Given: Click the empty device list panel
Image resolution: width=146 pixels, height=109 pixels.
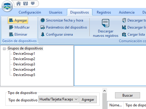Looking at the screenshot, I should coord(110,66).
